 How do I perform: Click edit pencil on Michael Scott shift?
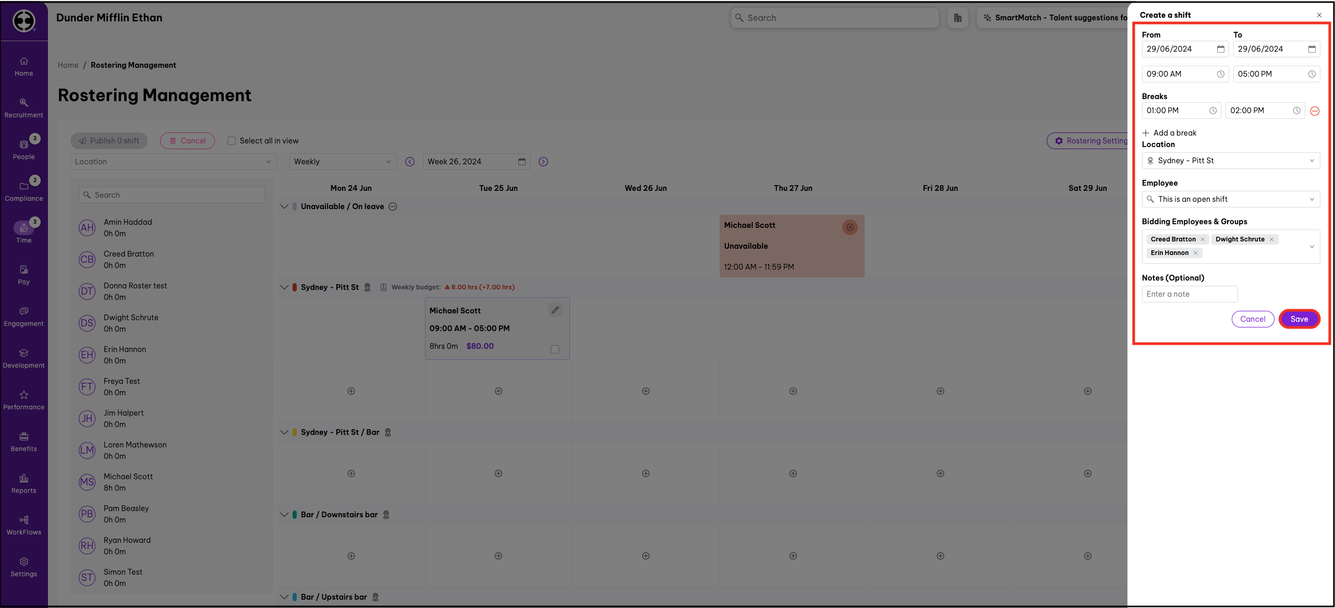(x=555, y=310)
